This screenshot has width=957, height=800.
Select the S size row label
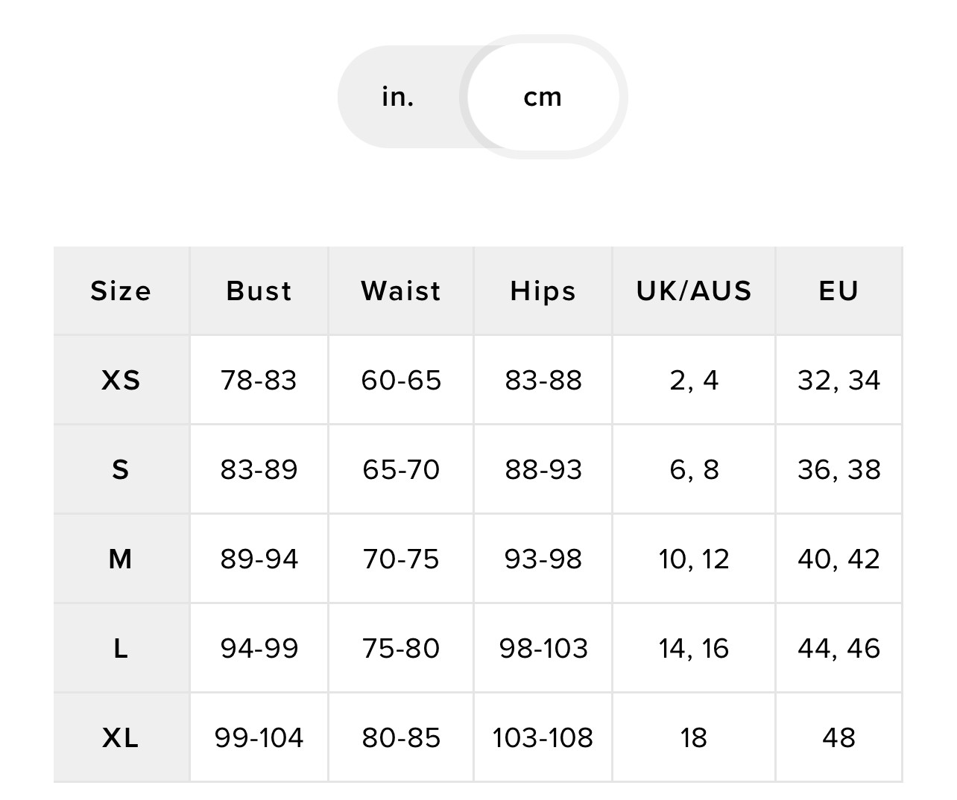[x=121, y=469]
